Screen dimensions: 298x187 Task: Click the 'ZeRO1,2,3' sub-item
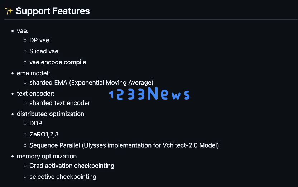click(44, 134)
